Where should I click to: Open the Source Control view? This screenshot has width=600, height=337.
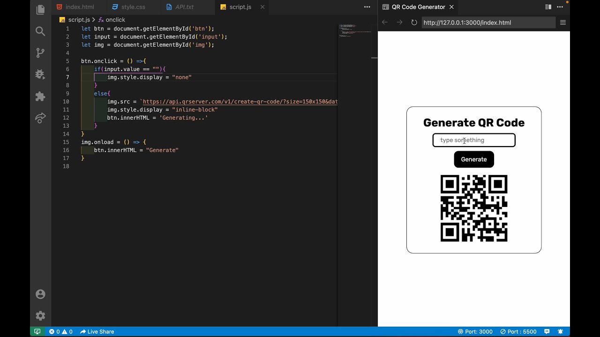[x=40, y=53]
